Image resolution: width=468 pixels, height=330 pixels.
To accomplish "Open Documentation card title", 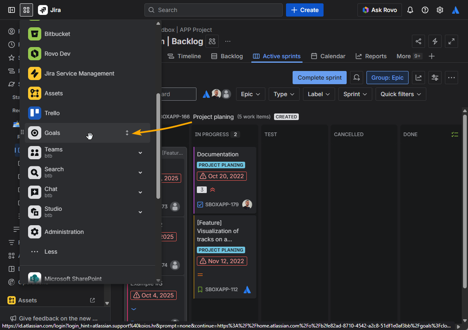I will [x=217, y=154].
